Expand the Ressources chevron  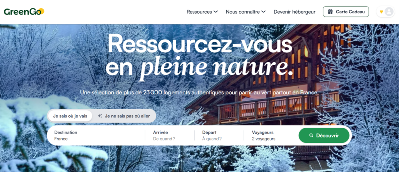pos(215,12)
